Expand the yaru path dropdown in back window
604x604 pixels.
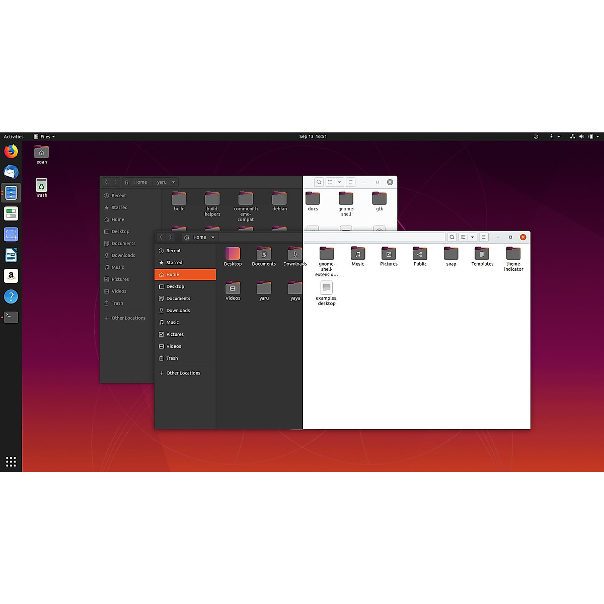point(173,182)
